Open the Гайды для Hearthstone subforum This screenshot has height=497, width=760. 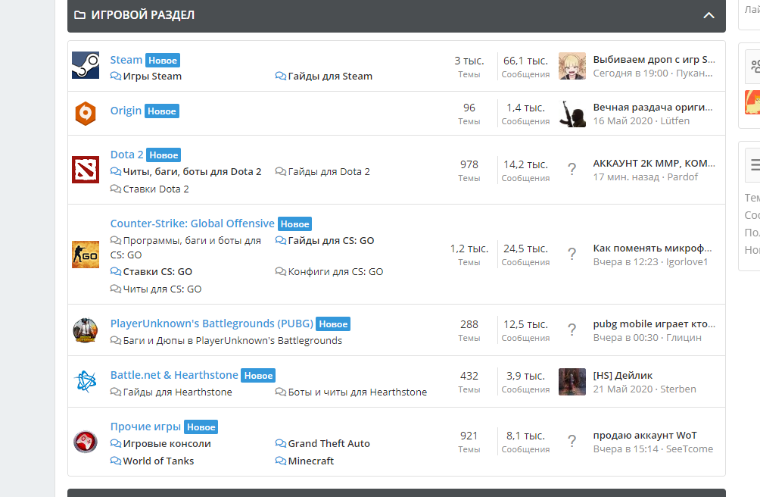click(x=177, y=392)
